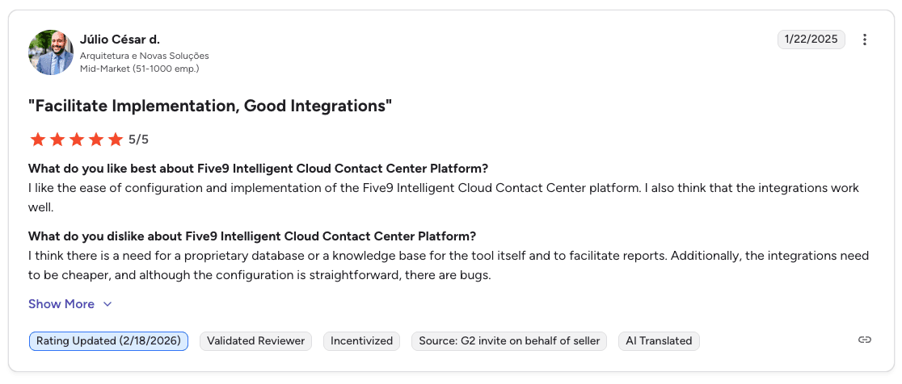Click the "What do you like best" heading
The width and height of the screenshot is (902, 384).
tap(258, 169)
